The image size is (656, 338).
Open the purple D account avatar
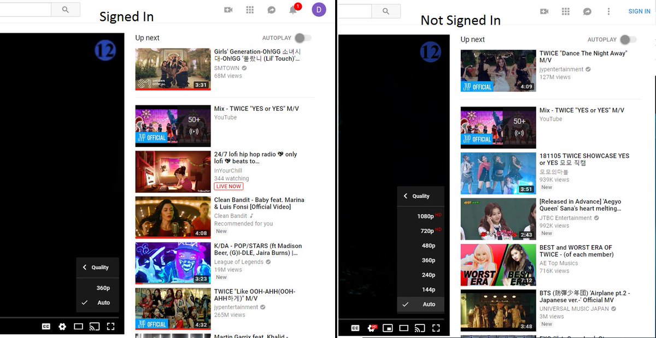coord(319,9)
